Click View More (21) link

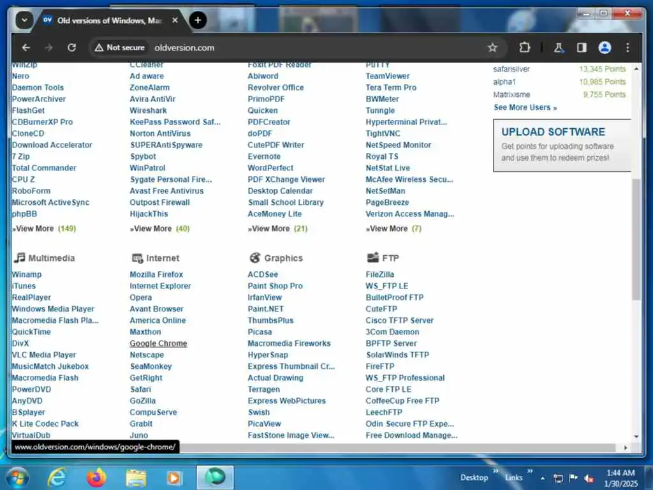click(278, 229)
